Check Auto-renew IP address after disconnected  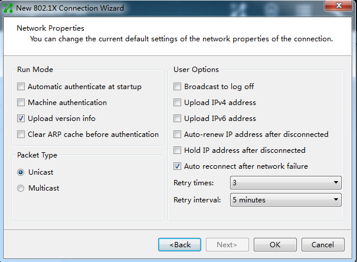(x=177, y=135)
